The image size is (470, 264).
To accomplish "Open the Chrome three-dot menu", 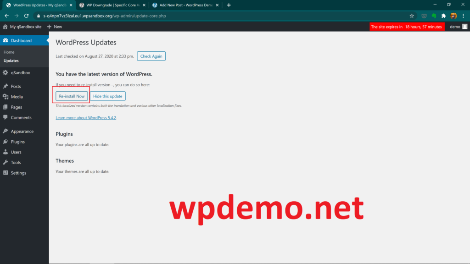I will pos(464,16).
